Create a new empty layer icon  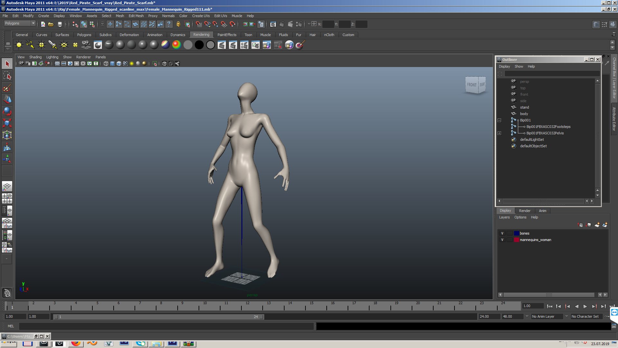[597, 225]
